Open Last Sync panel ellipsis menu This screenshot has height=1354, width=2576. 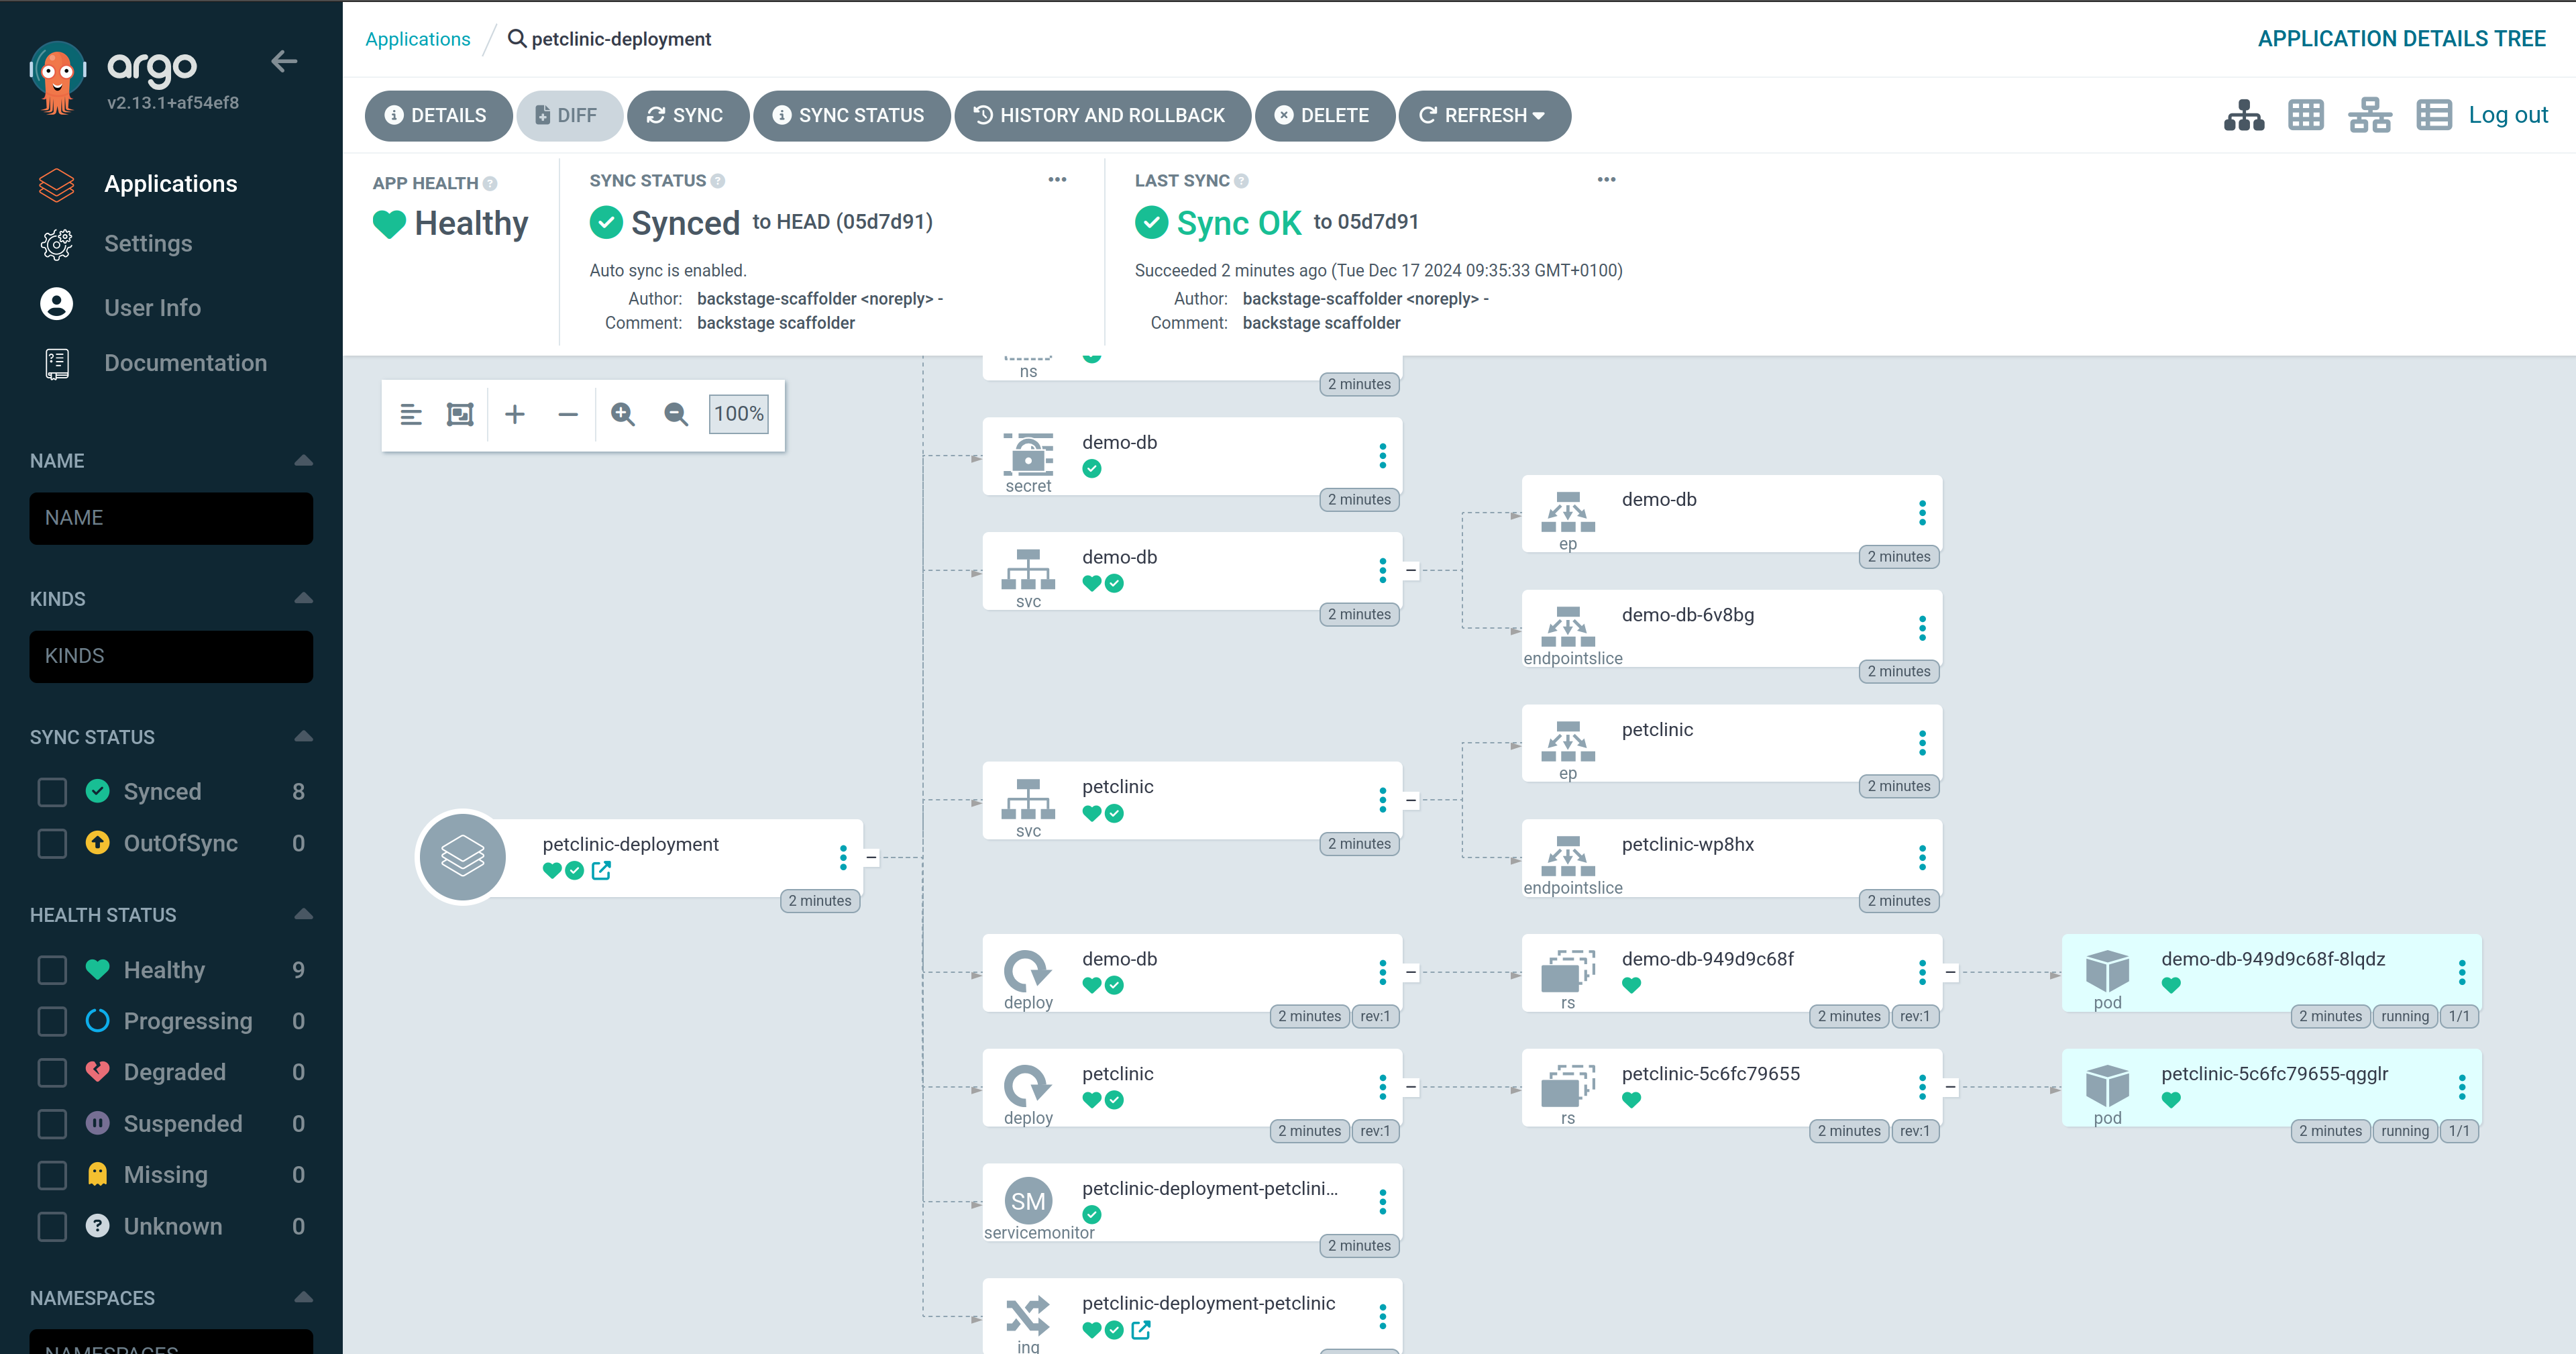coord(1606,180)
